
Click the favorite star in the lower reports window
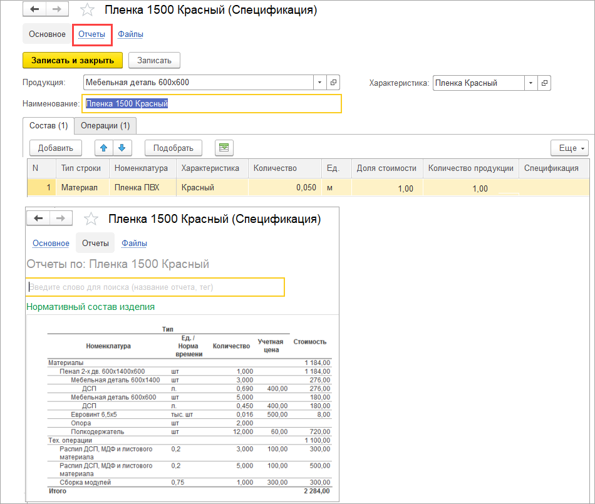[x=91, y=219]
